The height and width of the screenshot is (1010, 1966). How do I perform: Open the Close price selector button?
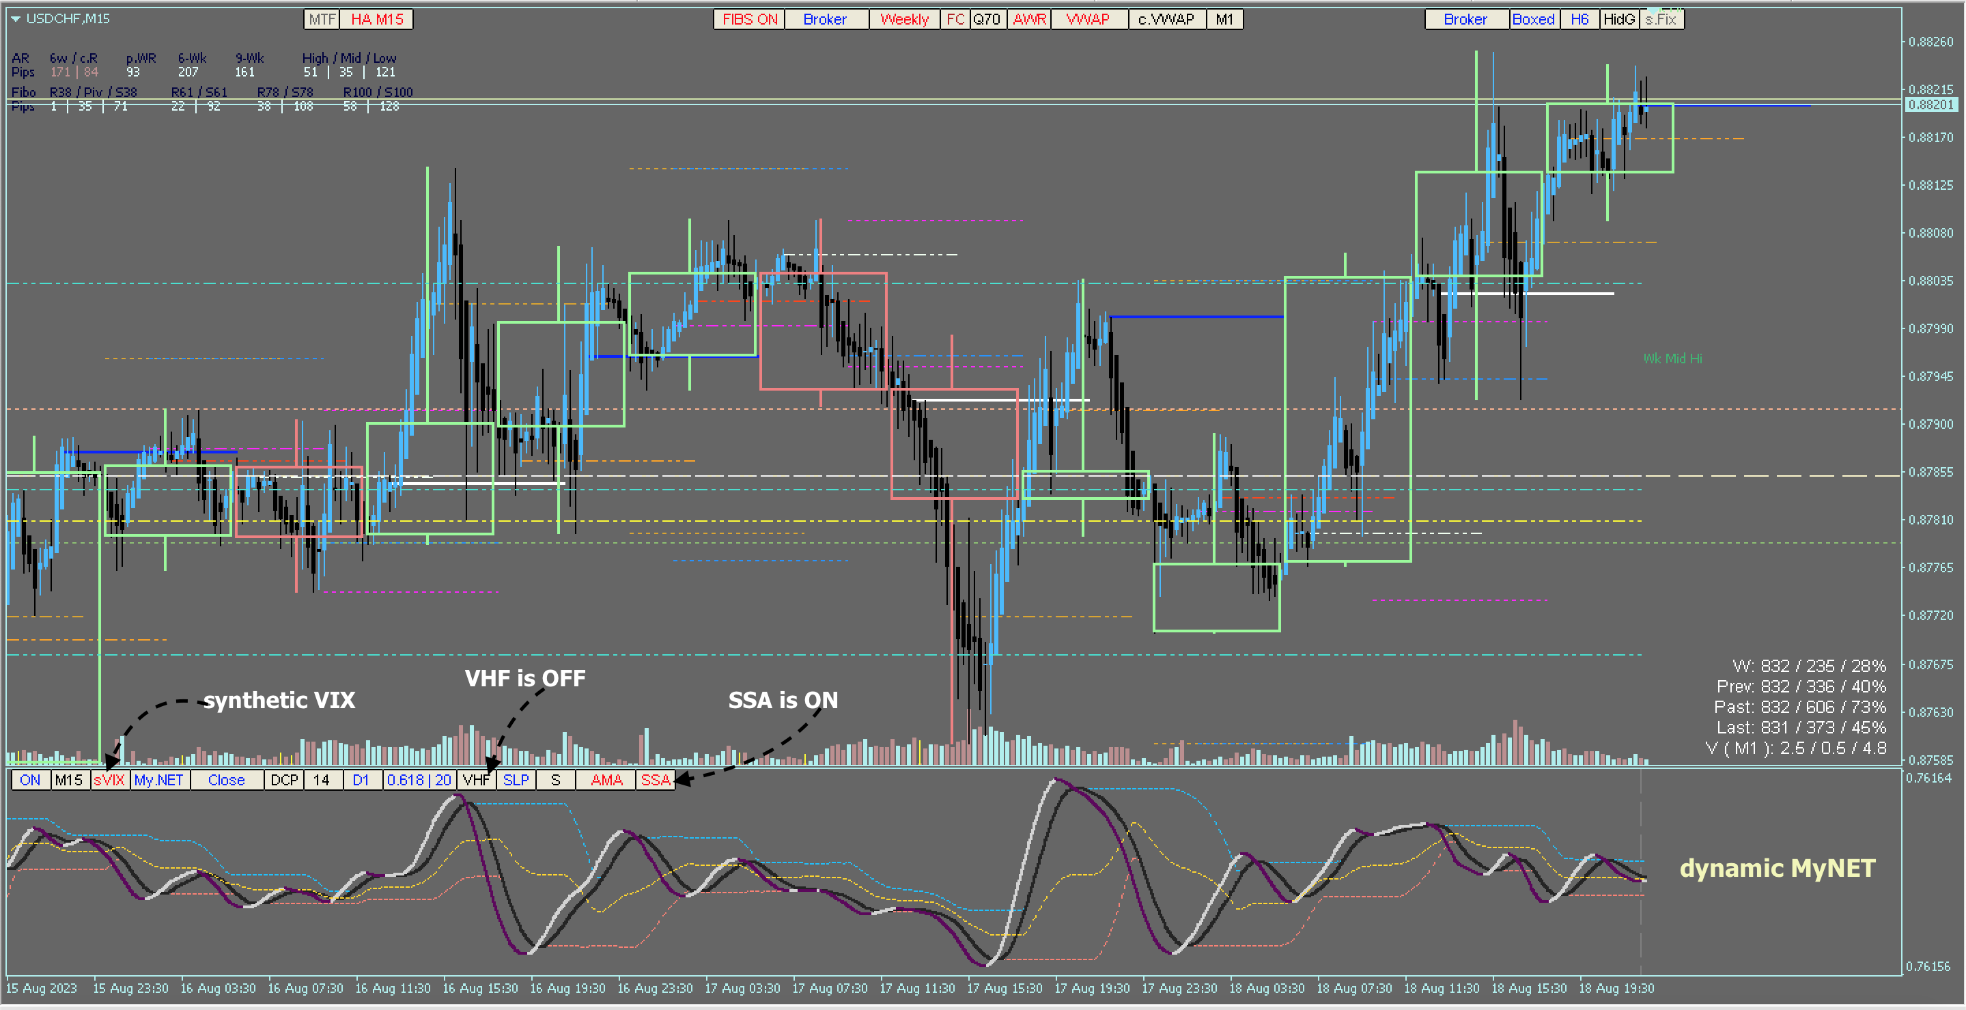click(226, 779)
